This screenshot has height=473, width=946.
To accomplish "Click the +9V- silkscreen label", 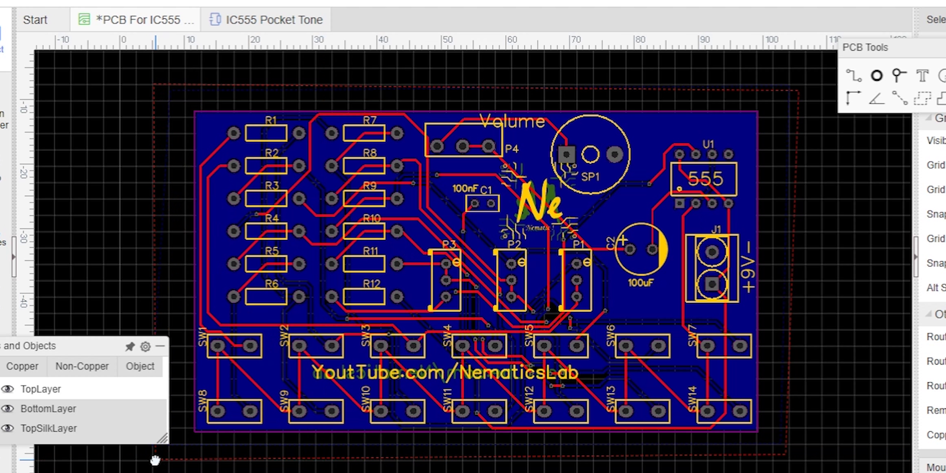I will coord(747,267).
